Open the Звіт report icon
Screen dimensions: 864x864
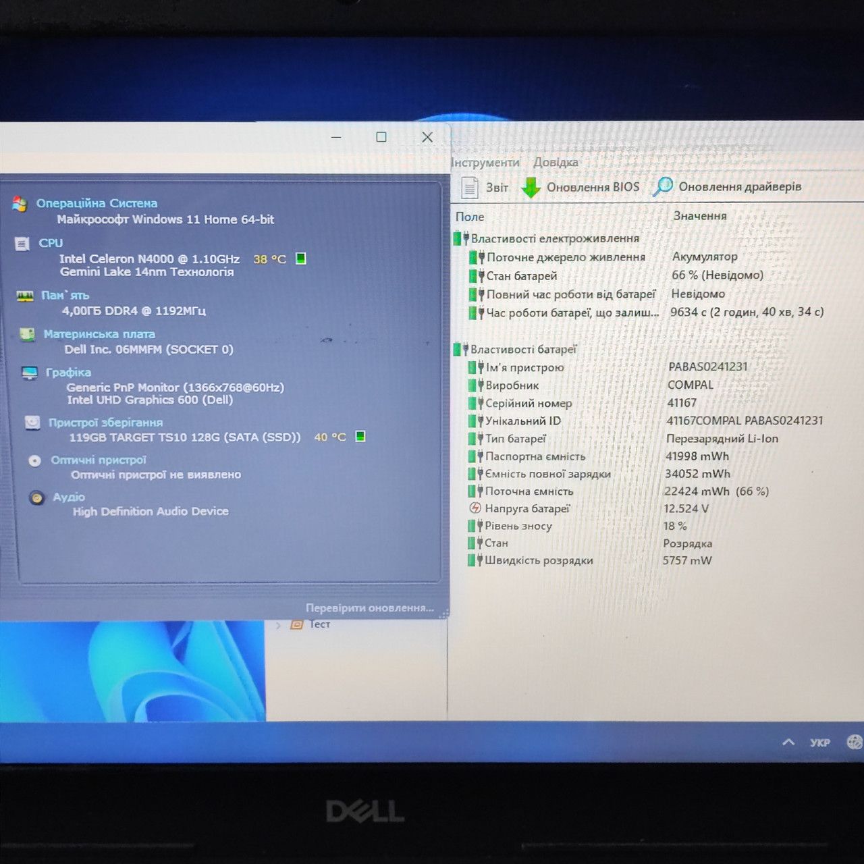469,187
